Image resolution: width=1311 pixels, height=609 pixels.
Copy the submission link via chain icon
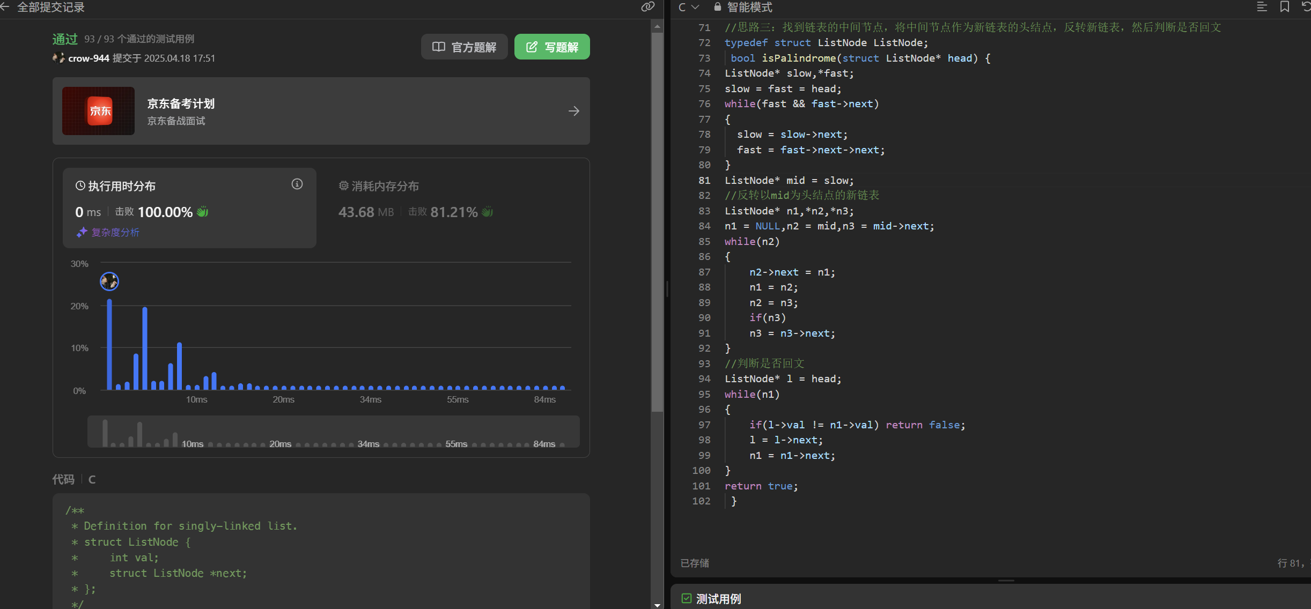(x=647, y=7)
